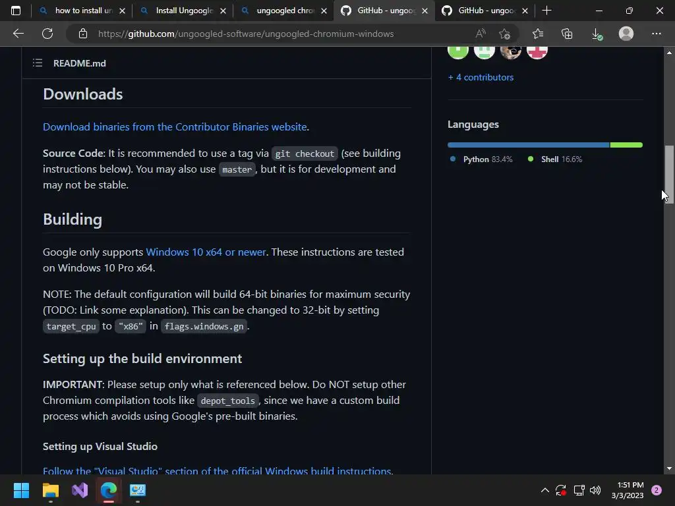Open the Read aloud icon in address bar

[481, 34]
